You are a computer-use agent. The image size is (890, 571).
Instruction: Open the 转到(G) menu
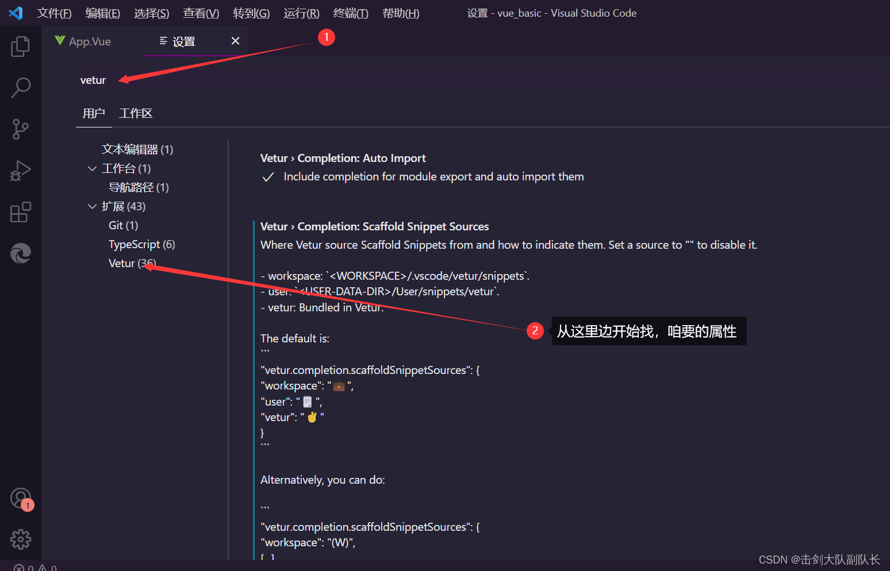251,13
